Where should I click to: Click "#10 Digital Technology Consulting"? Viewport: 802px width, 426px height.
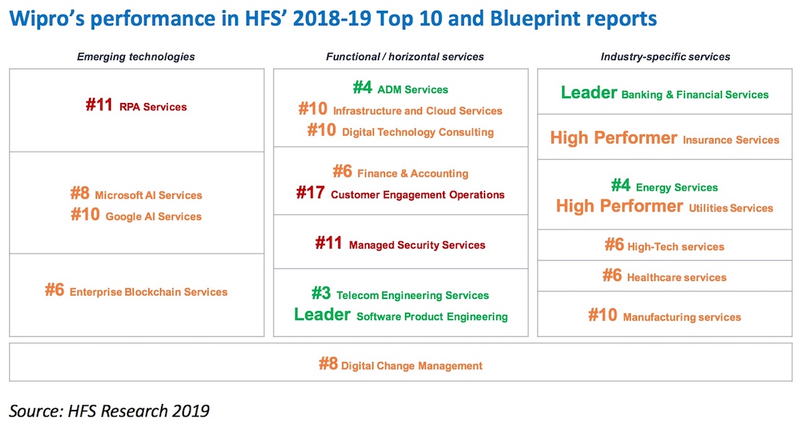[400, 131]
